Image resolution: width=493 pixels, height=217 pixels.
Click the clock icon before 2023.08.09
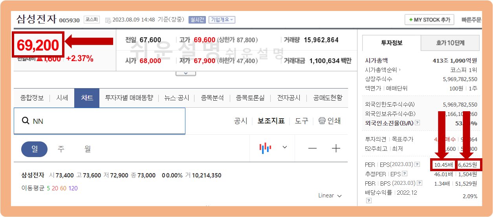[108, 20]
